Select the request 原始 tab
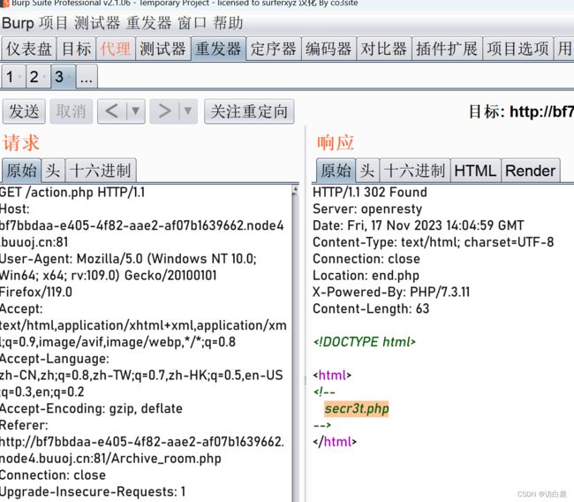This screenshot has height=502, width=574. 21,171
